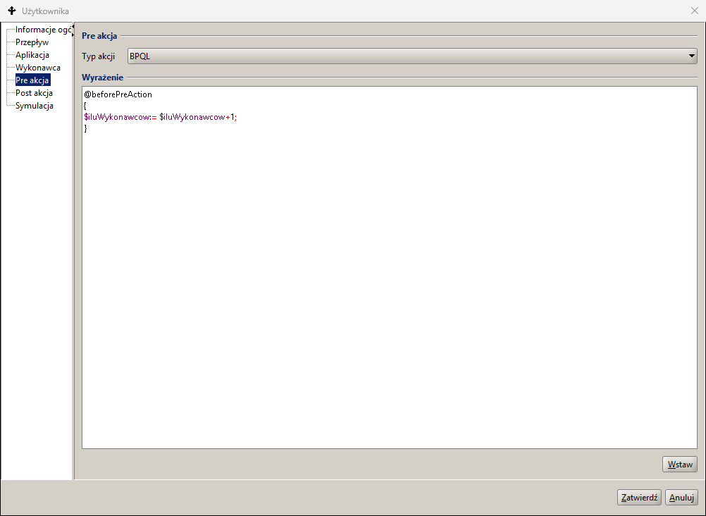706x516 pixels.
Task: Click the application icon in title bar
Action: (x=12, y=11)
